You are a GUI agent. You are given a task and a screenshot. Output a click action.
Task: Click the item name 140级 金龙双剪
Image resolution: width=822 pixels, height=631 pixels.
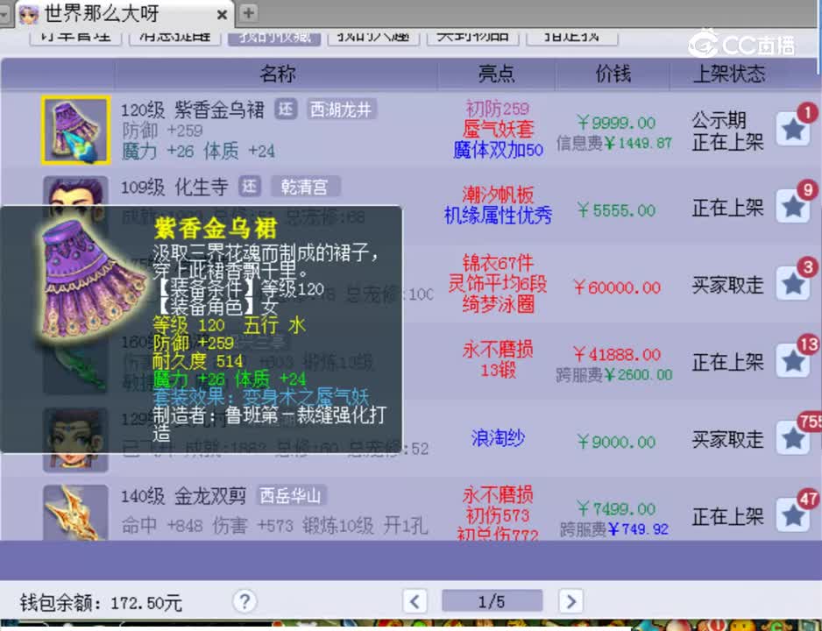coord(183,496)
